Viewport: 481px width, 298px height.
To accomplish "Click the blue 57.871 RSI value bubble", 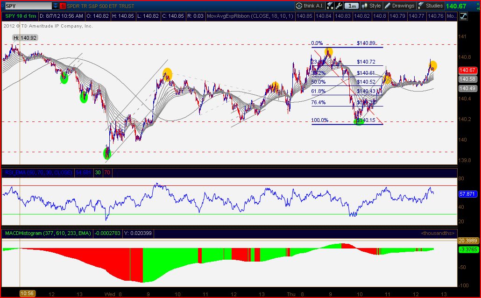I will click(x=467, y=194).
